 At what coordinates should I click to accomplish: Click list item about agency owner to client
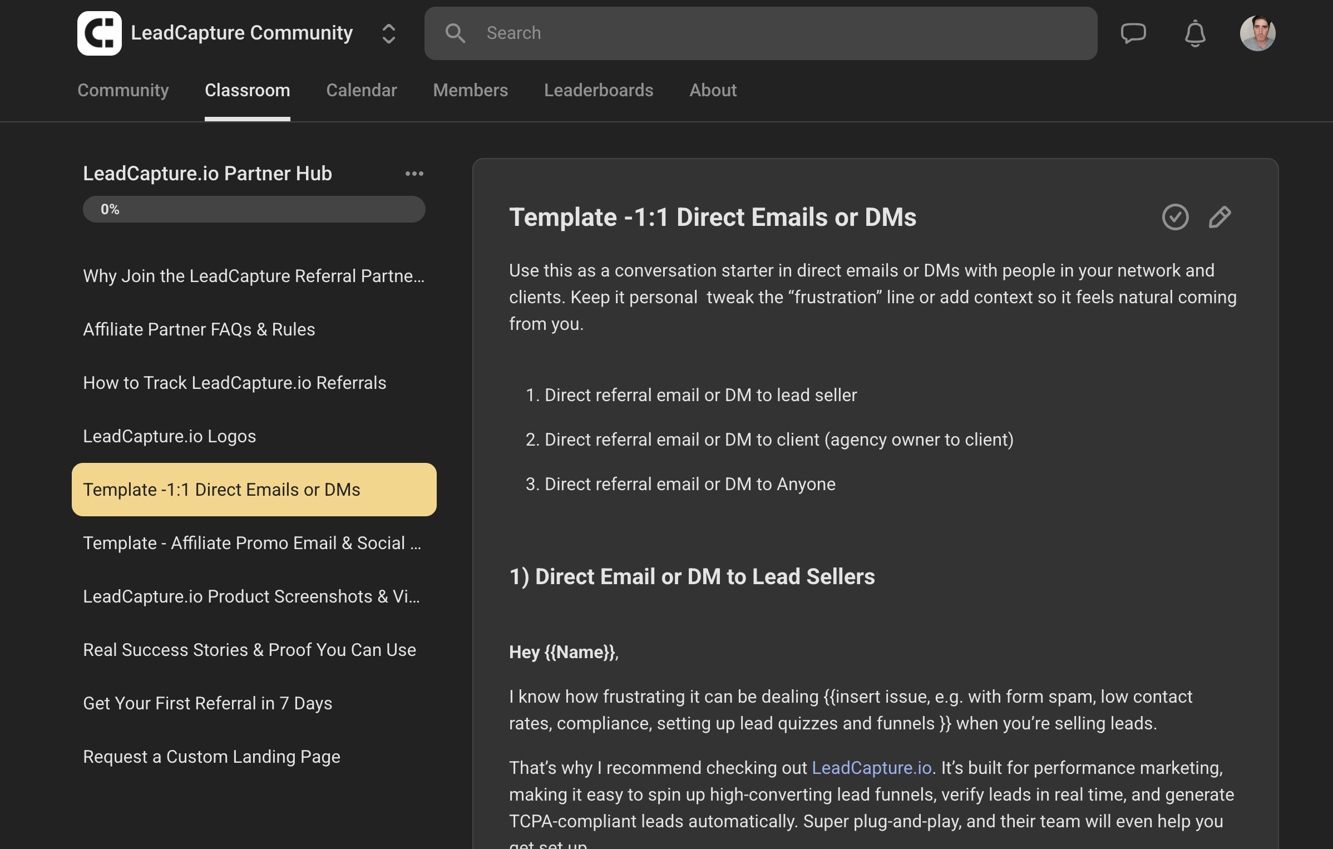click(779, 440)
